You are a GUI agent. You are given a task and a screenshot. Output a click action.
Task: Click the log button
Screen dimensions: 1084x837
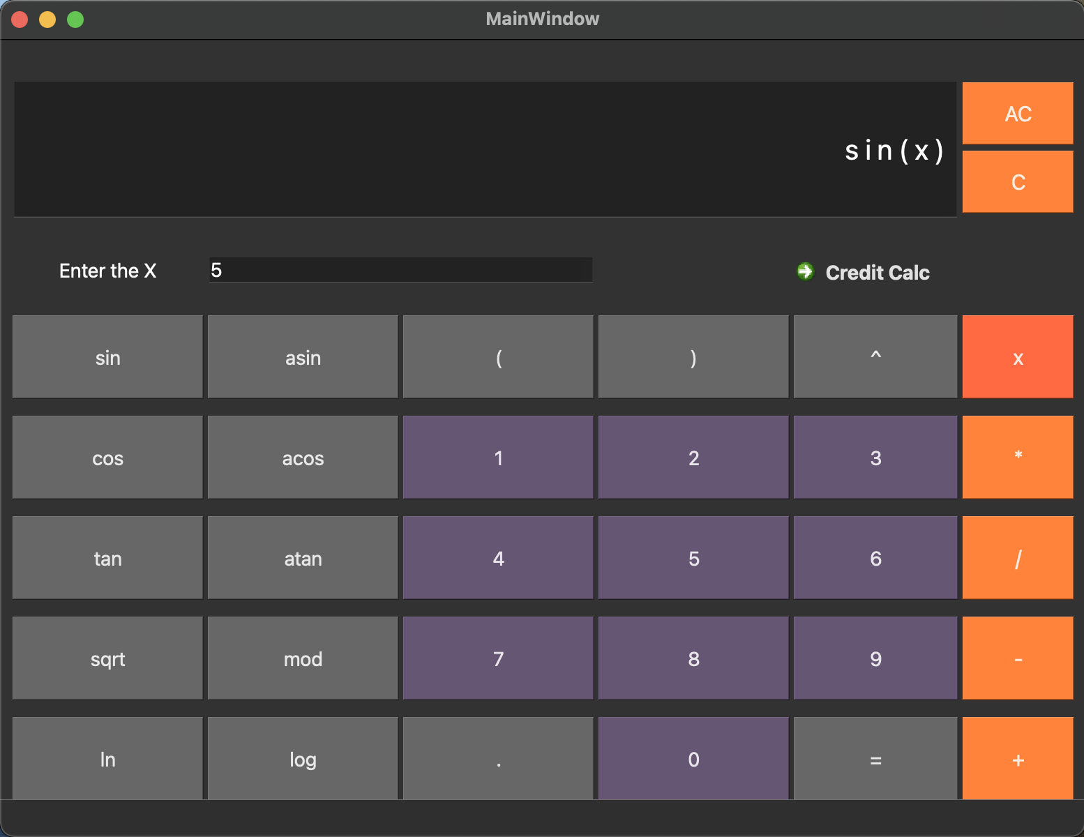pyautogui.click(x=302, y=759)
